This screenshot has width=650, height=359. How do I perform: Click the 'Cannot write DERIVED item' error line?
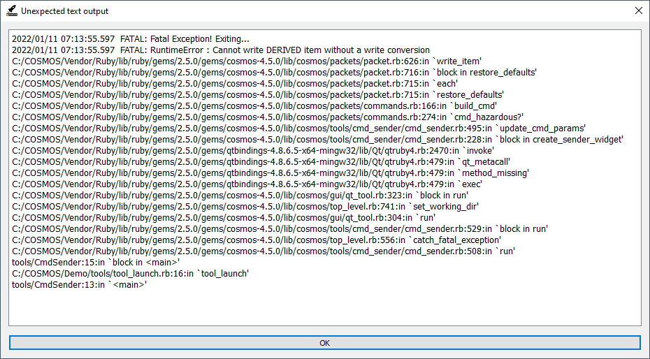point(221,50)
